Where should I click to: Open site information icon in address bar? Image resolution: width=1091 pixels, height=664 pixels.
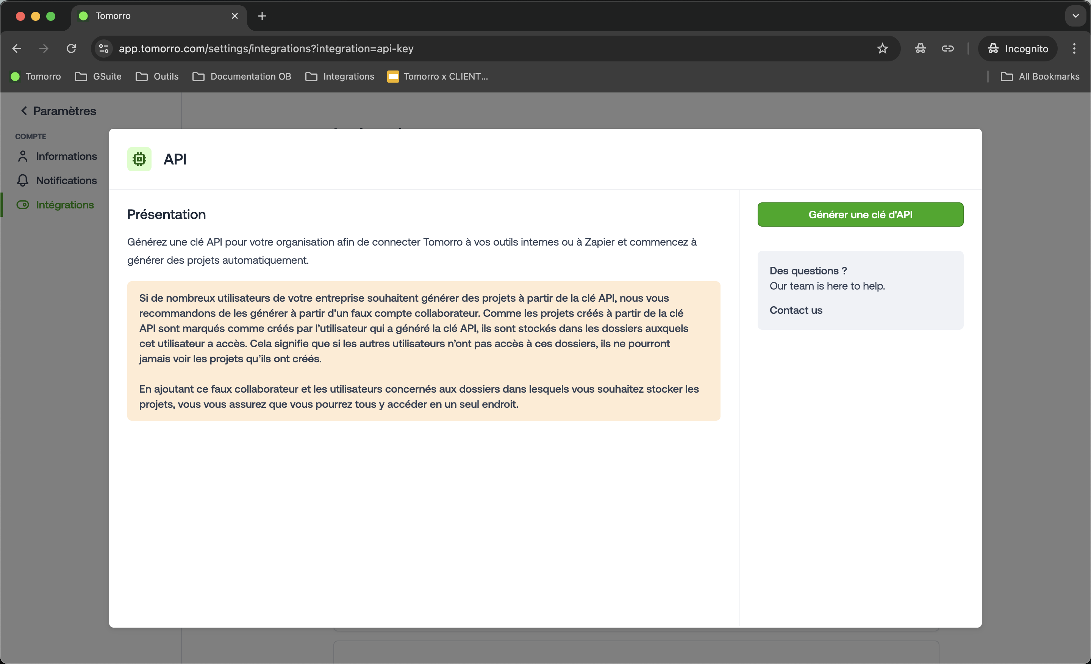click(x=104, y=48)
